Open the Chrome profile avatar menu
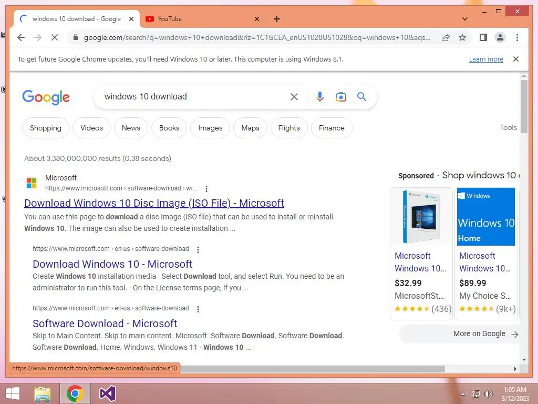The height and width of the screenshot is (404, 538). pyautogui.click(x=500, y=37)
